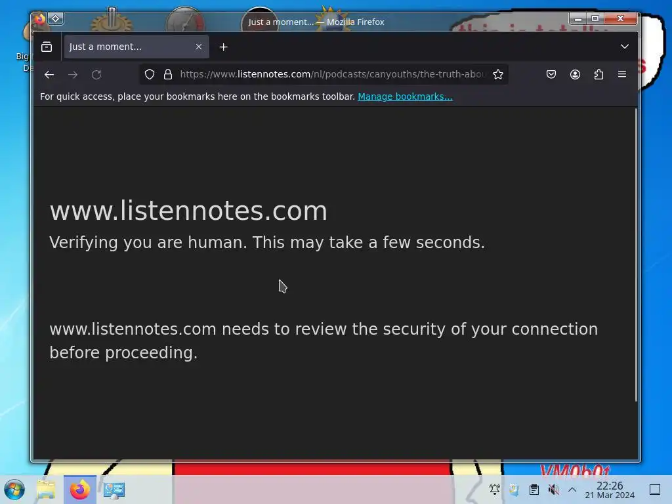The image size is (672, 504).
Task: Open the map-pin document tray icon
Action: (514, 489)
